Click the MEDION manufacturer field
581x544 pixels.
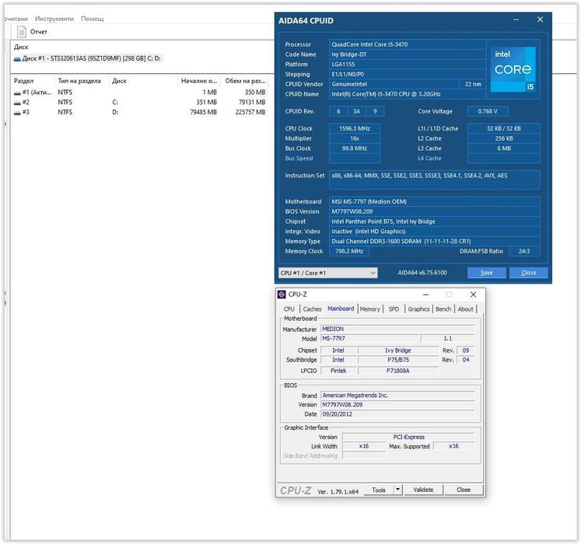397,329
